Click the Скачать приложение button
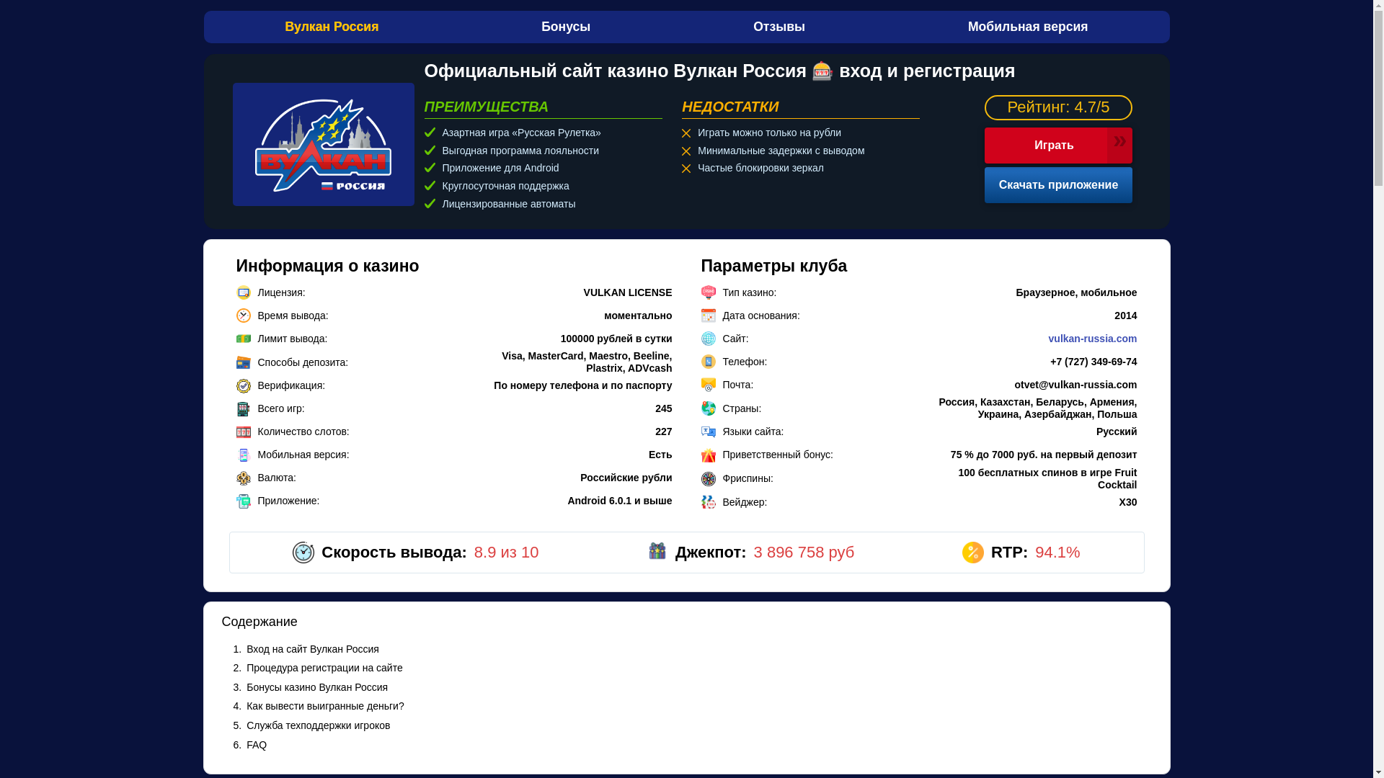Screen dimensions: 1384x778 click(x=1058, y=185)
